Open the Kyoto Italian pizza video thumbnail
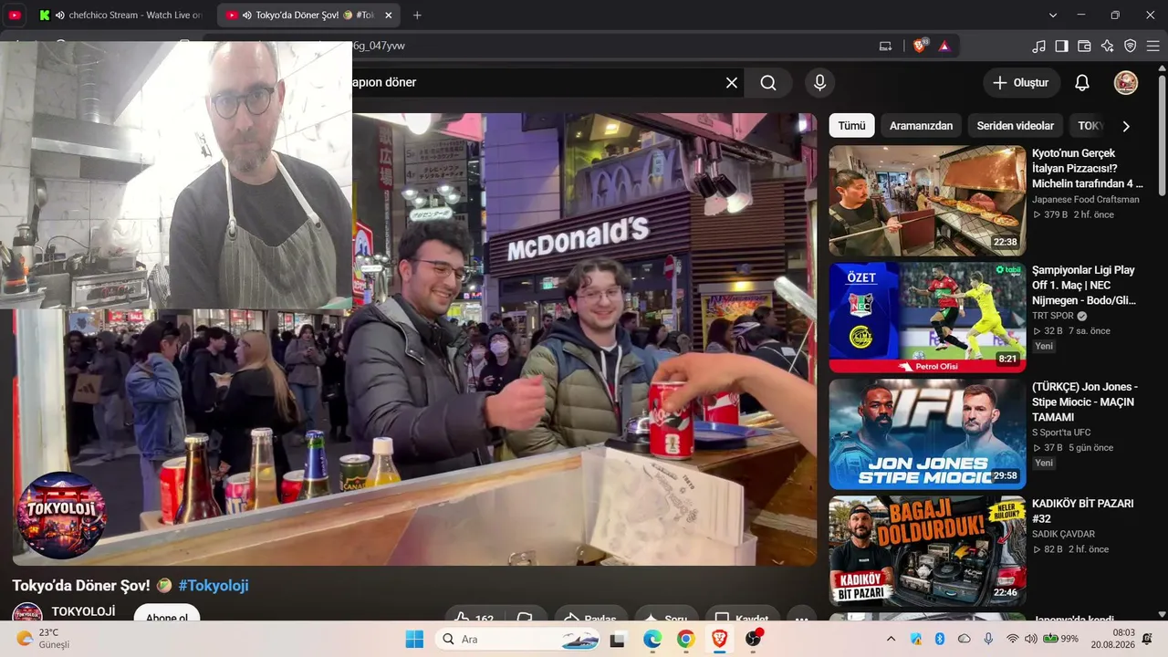Screen dimensions: 1168x657 click(x=927, y=201)
